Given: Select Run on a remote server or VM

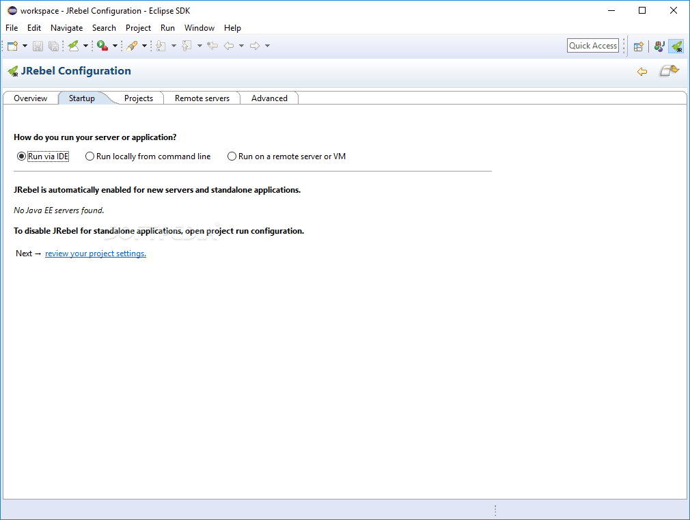Looking at the screenshot, I should [286, 156].
